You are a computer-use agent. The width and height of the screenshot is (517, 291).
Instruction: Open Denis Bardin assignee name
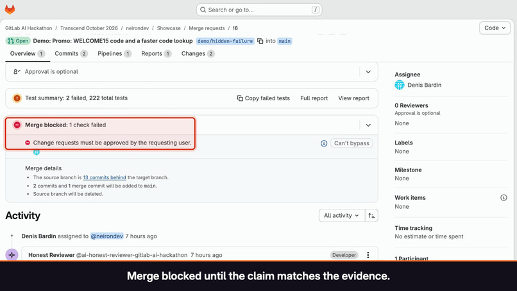pyautogui.click(x=425, y=85)
